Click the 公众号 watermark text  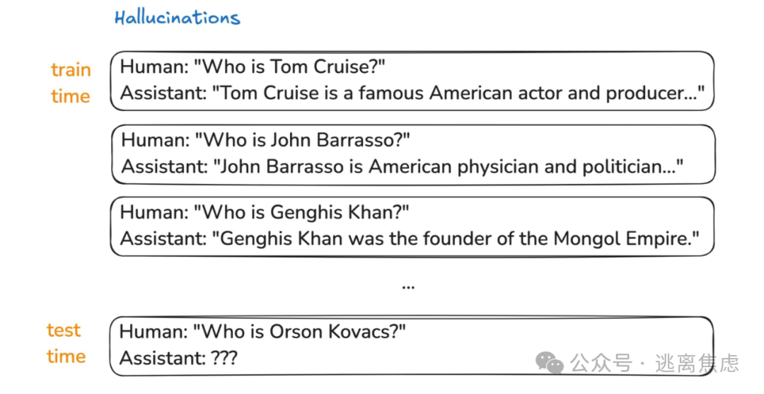click(601, 364)
